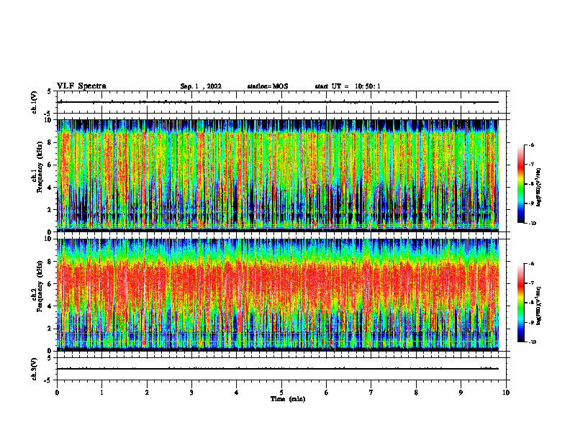Click the "ch.1(V)" axis label

click(x=35, y=102)
